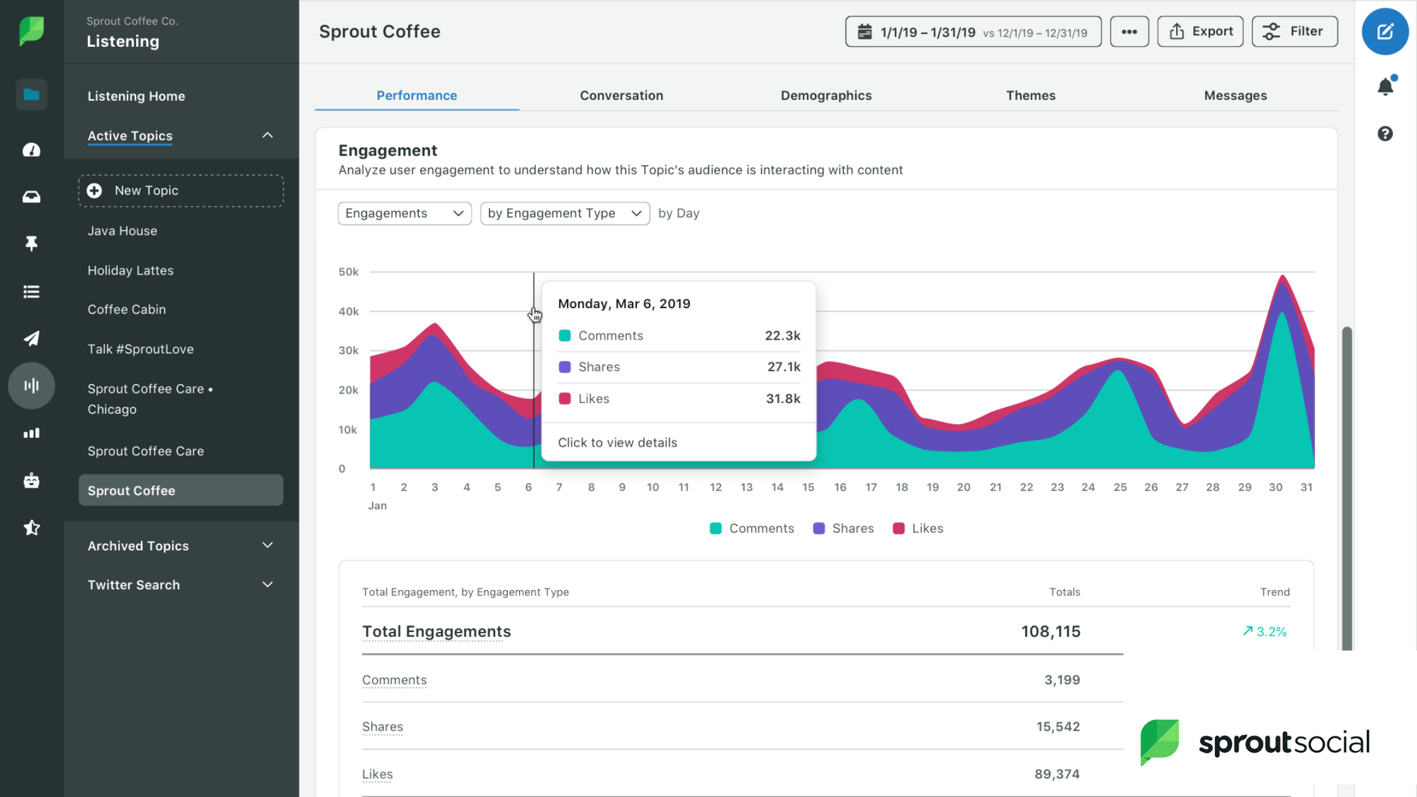Toggle Comments series in chart legend
This screenshot has width=1417, height=797.
coord(752,528)
